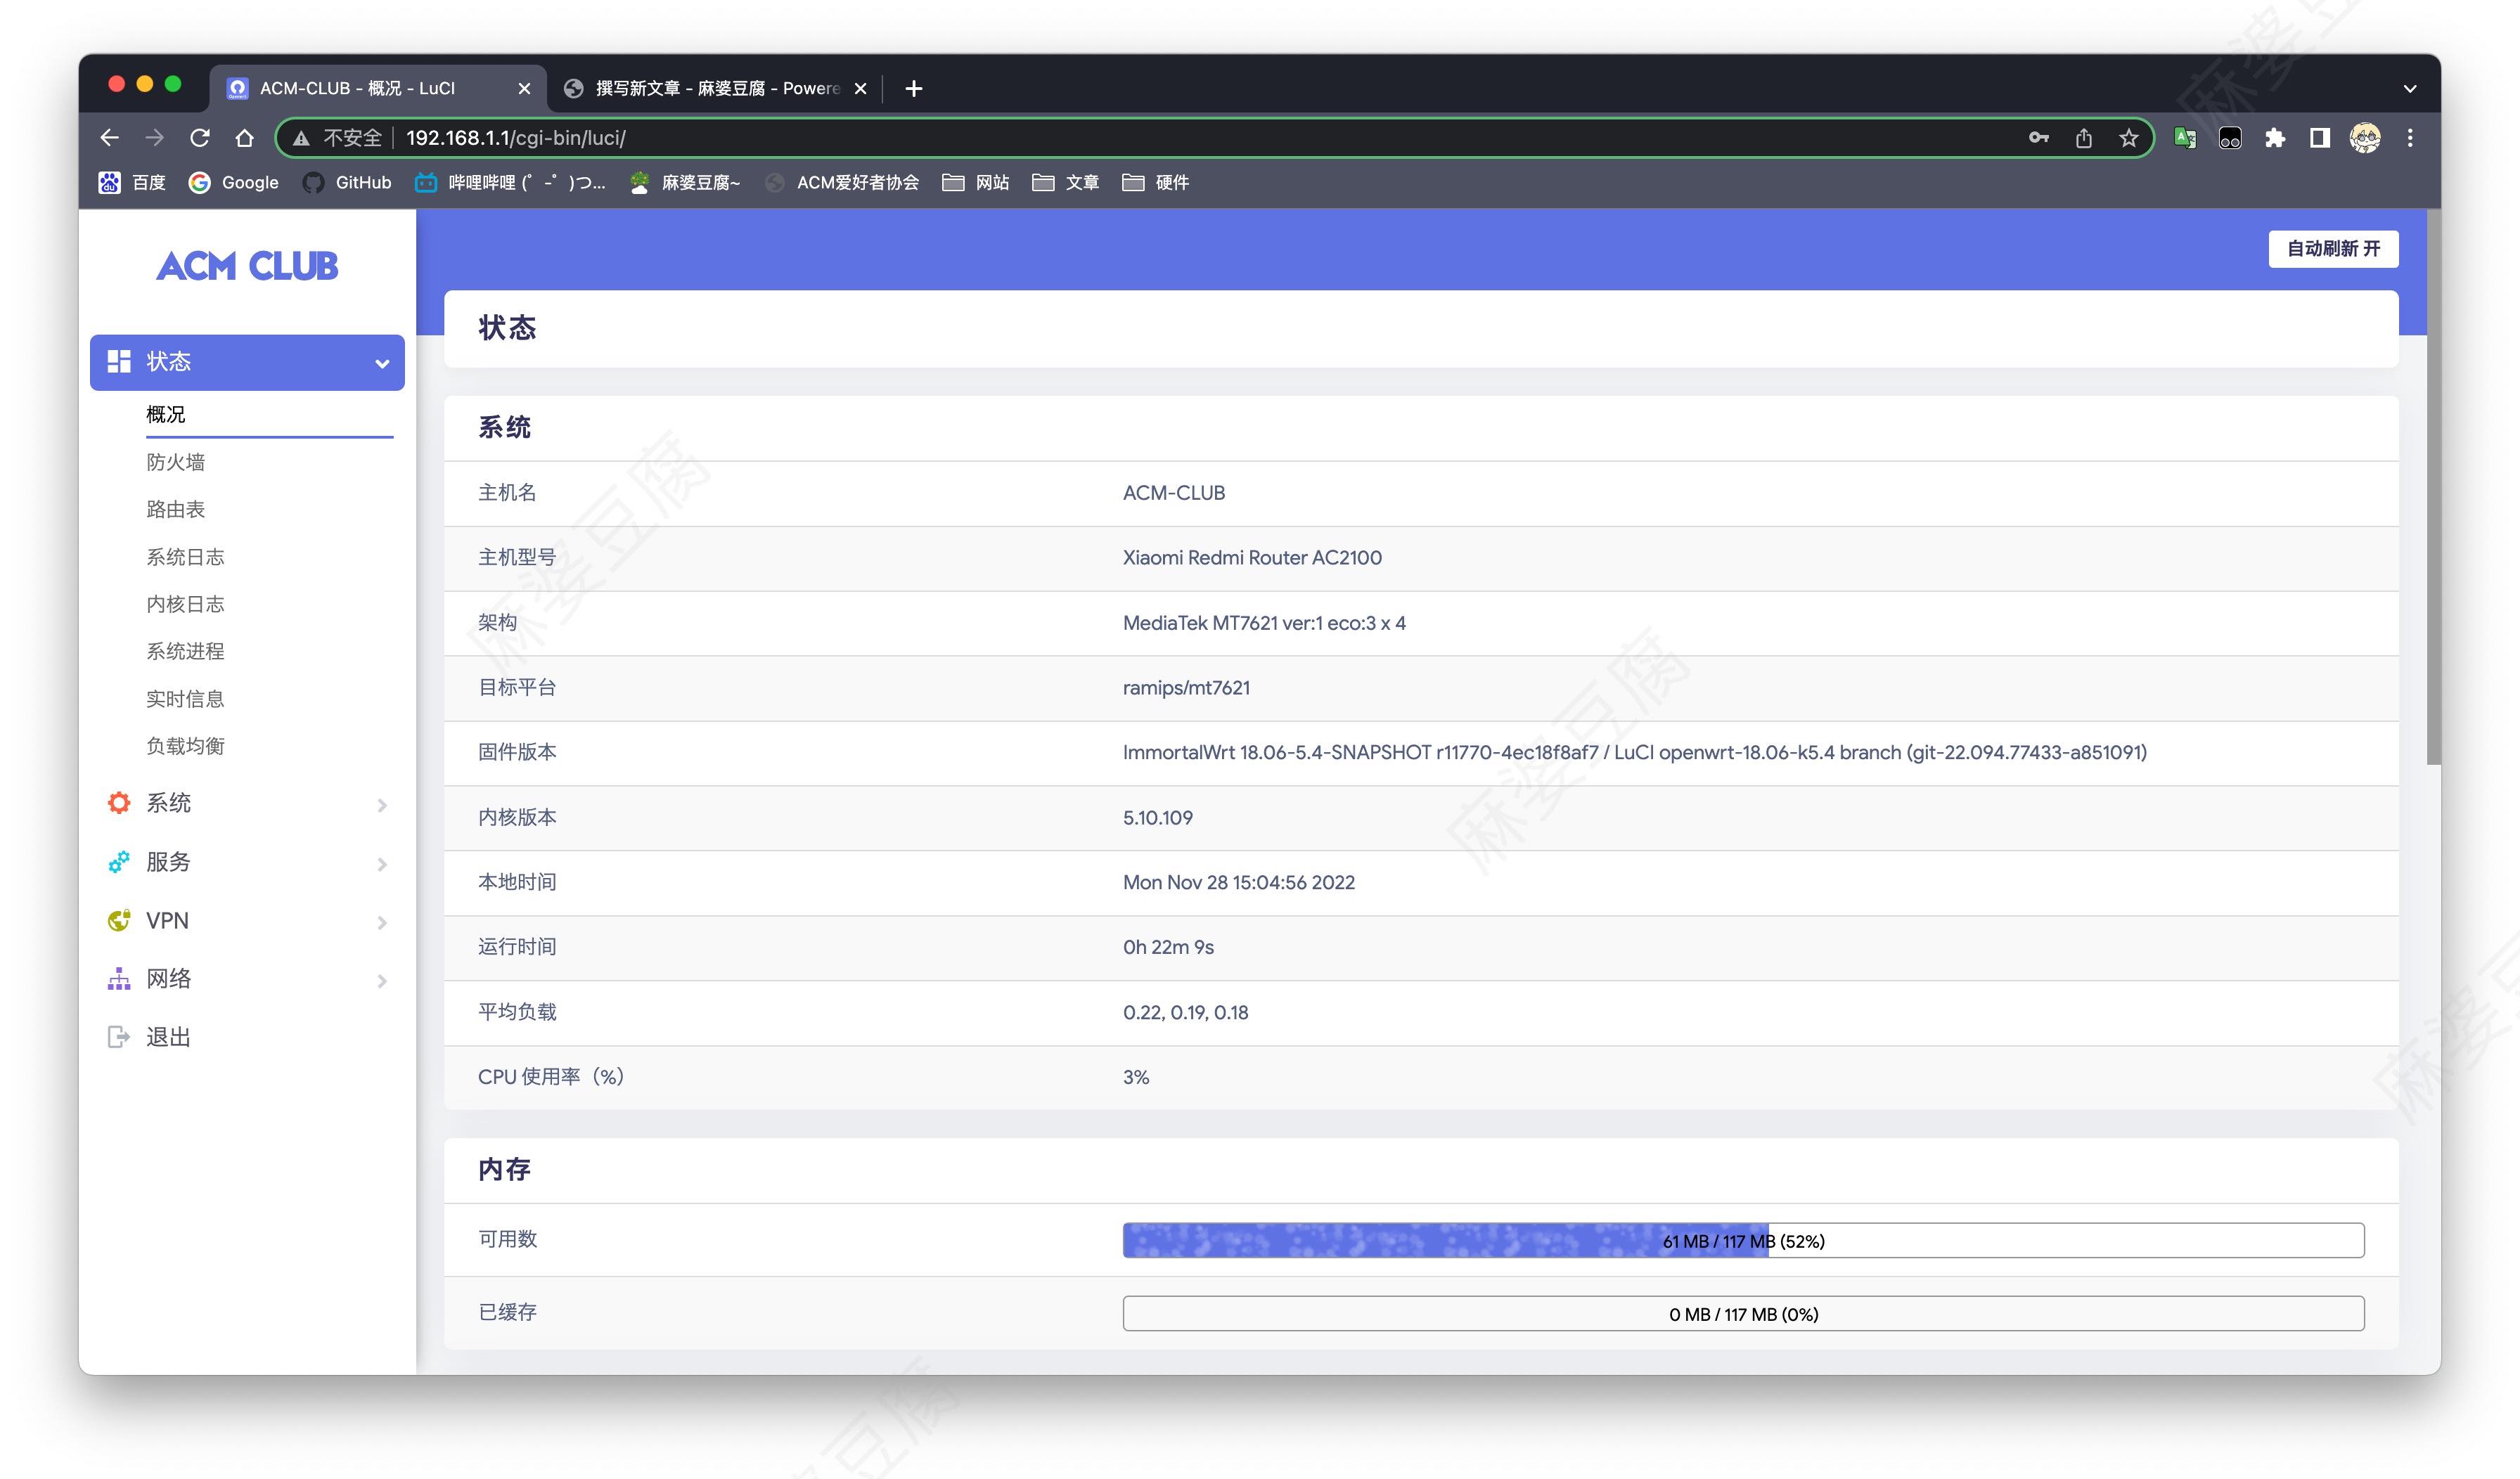Toggle the 自动刷新 开 button
Viewport: 2520px width, 1479px height.
coord(2333,249)
